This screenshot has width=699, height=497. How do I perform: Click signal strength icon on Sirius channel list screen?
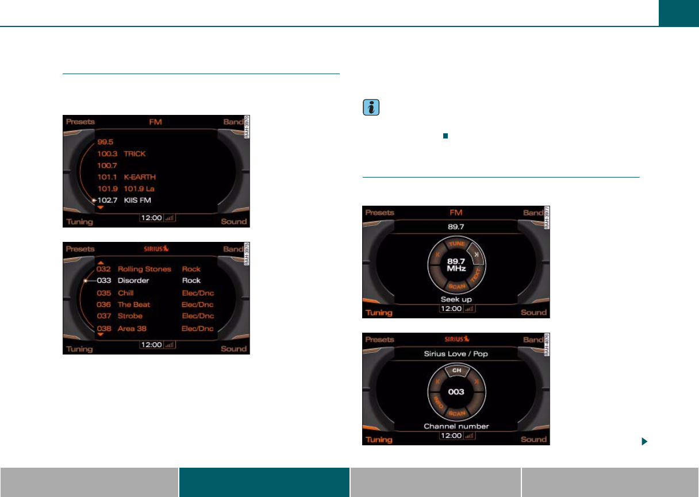(170, 345)
